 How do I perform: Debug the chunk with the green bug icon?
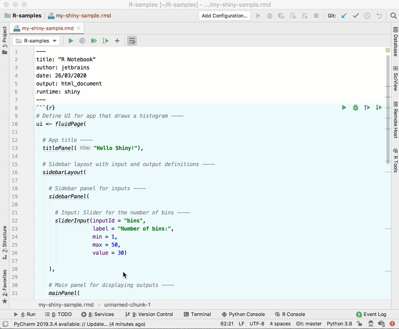[x=356, y=107]
